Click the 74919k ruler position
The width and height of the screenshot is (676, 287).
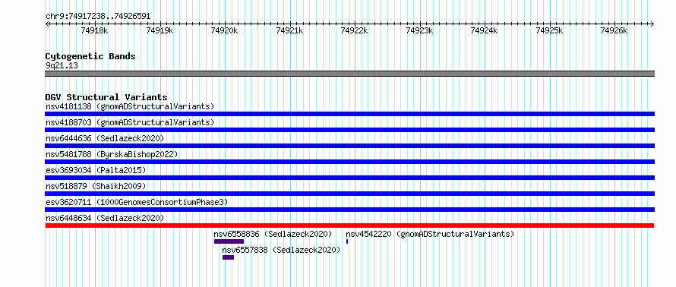(x=160, y=30)
